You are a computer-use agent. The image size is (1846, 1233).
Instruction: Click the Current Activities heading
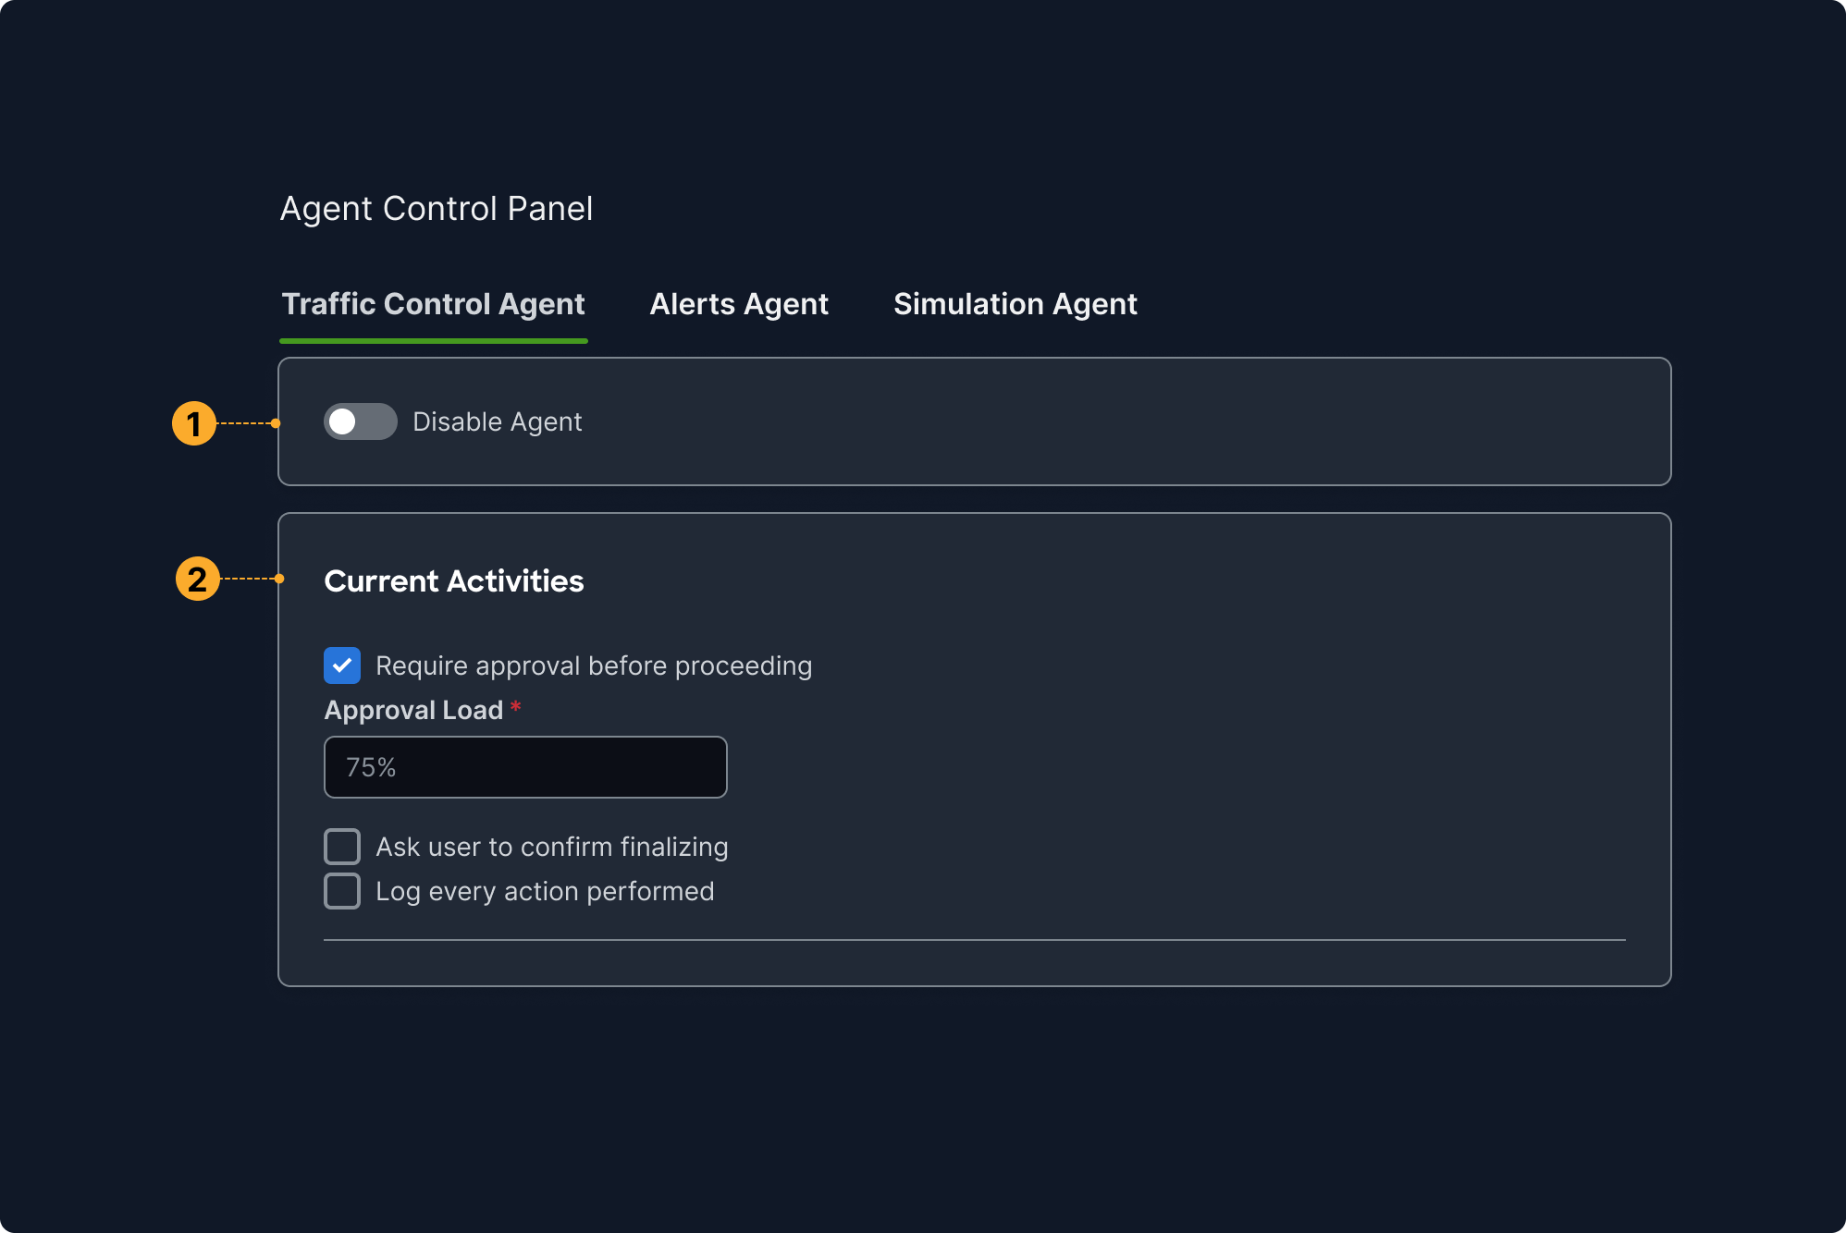[453, 580]
